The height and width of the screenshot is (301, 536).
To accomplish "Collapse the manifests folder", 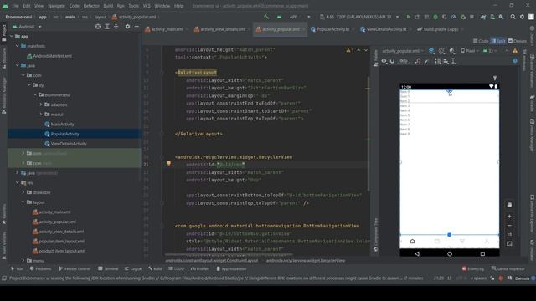I will pyautogui.click(x=17, y=46).
